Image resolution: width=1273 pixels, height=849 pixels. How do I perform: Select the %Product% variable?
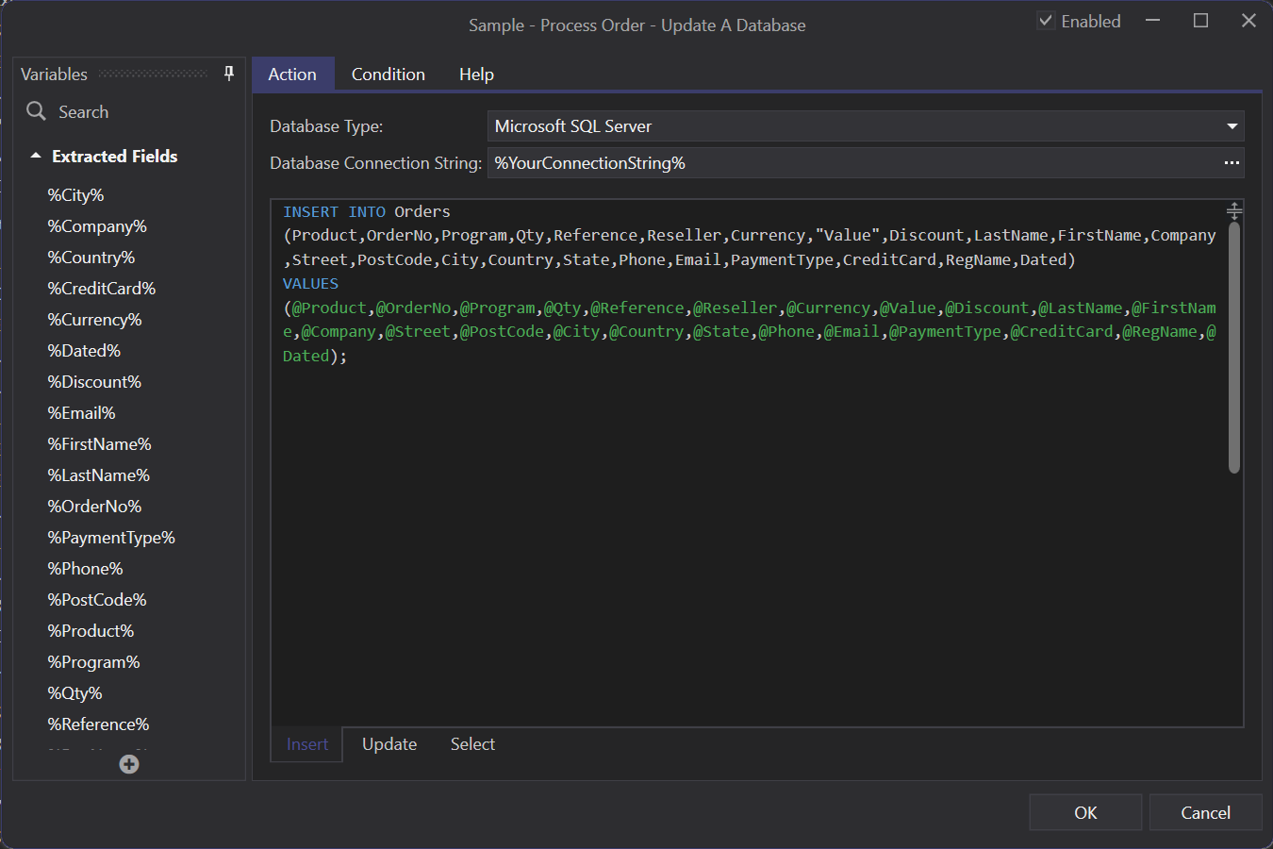(x=91, y=631)
